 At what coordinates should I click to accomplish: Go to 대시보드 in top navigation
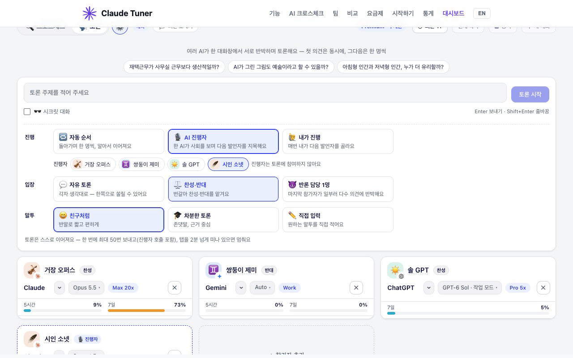click(453, 13)
